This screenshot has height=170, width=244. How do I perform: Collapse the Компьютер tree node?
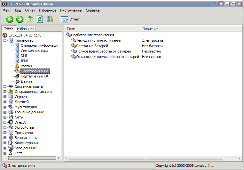(5, 40)
